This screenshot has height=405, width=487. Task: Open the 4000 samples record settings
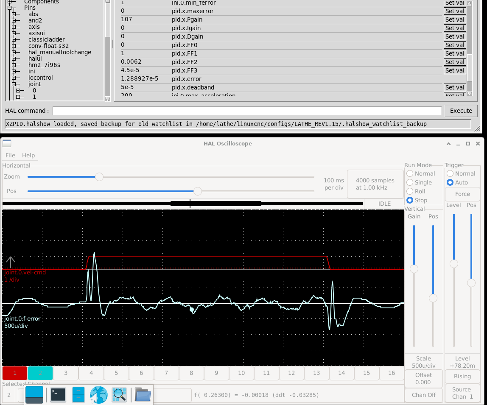point(375,184)
